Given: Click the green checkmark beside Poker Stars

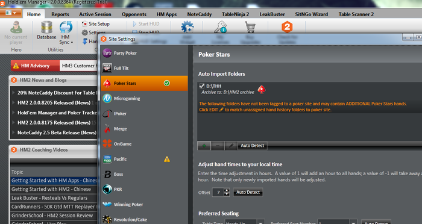Looking at the screenshot, I should (x=167, y=83).
